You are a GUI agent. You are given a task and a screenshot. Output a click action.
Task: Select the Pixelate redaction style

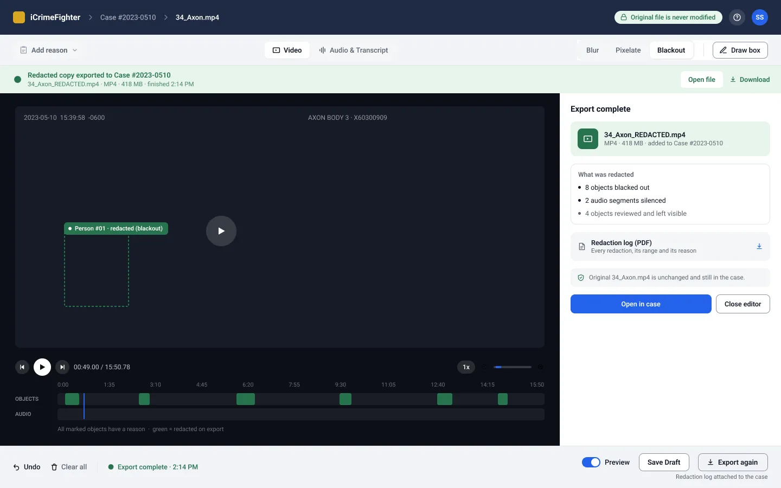[x=628, y=50]
